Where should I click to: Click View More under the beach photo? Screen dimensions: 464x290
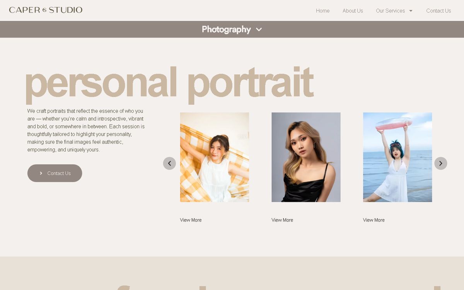[x=374, y=220]
